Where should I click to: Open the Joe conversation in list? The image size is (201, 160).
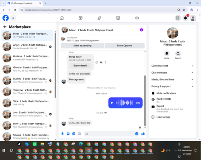(x=27, y=114)
